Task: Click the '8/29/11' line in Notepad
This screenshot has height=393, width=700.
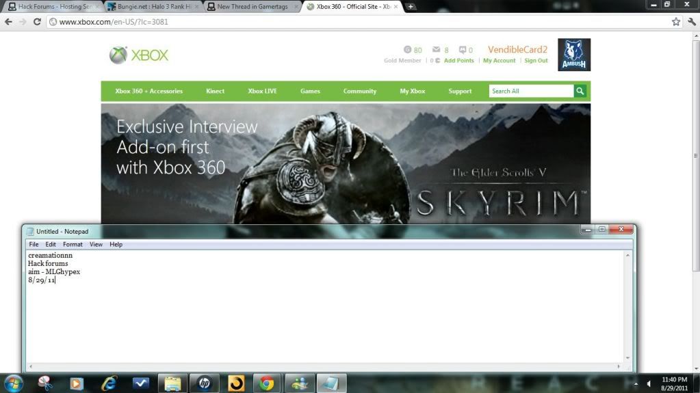Action: click(x=42, y=280)
